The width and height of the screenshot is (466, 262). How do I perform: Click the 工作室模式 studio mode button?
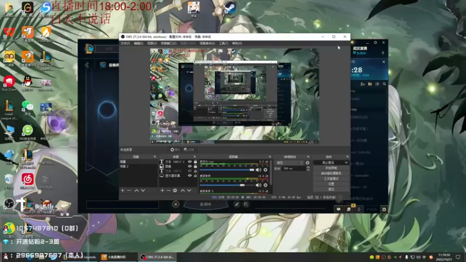pos(331,179)
